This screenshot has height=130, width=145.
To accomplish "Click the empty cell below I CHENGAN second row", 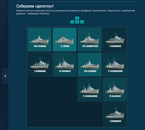I will click(x=39, y=89).
